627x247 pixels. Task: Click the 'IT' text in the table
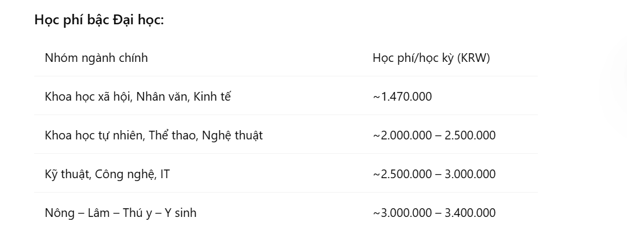[164, 174]
